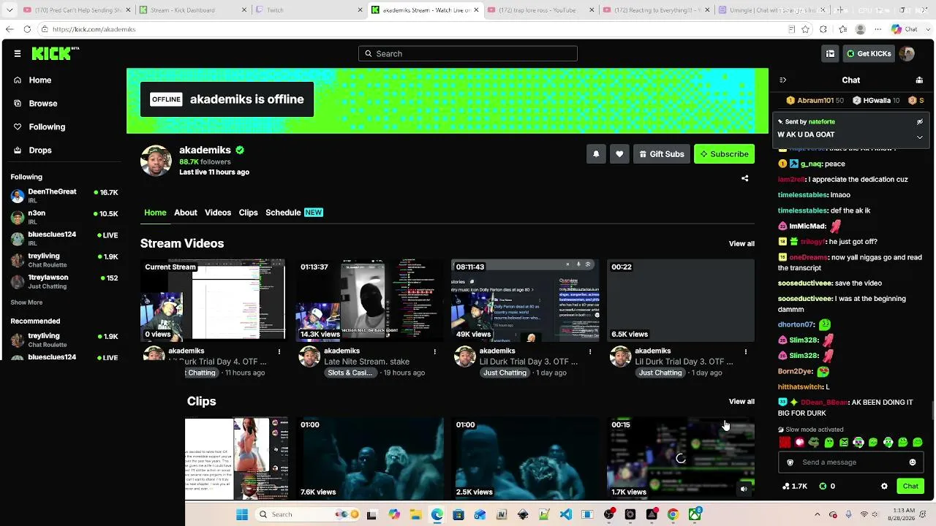Open options for Lil Durk Trial Day 4 video
Viewport: 936px width, 526px height.
(279, 351)
